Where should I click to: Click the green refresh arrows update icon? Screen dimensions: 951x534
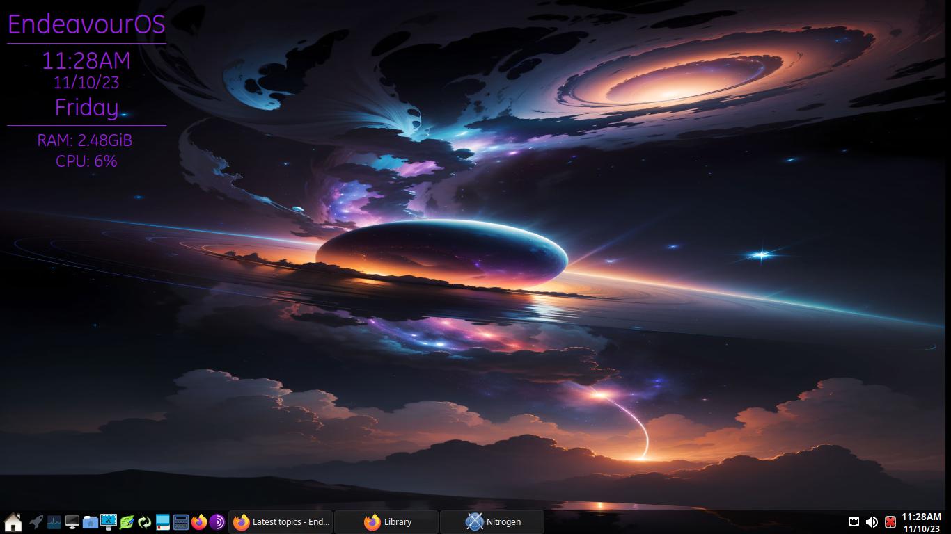[x=145, y=521]
